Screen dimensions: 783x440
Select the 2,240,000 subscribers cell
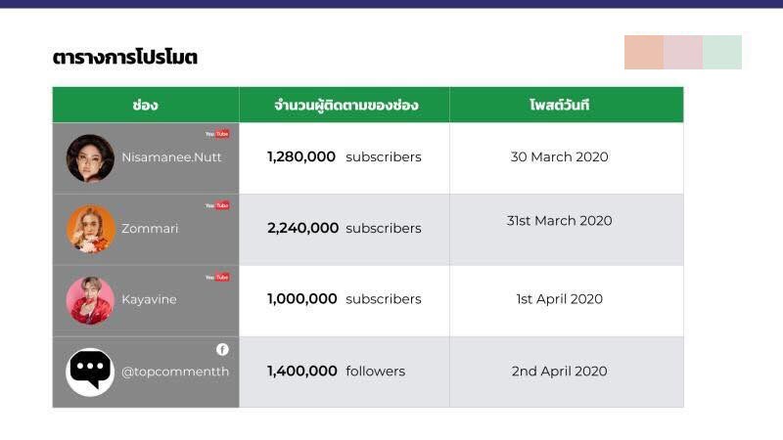coord(345,230)
